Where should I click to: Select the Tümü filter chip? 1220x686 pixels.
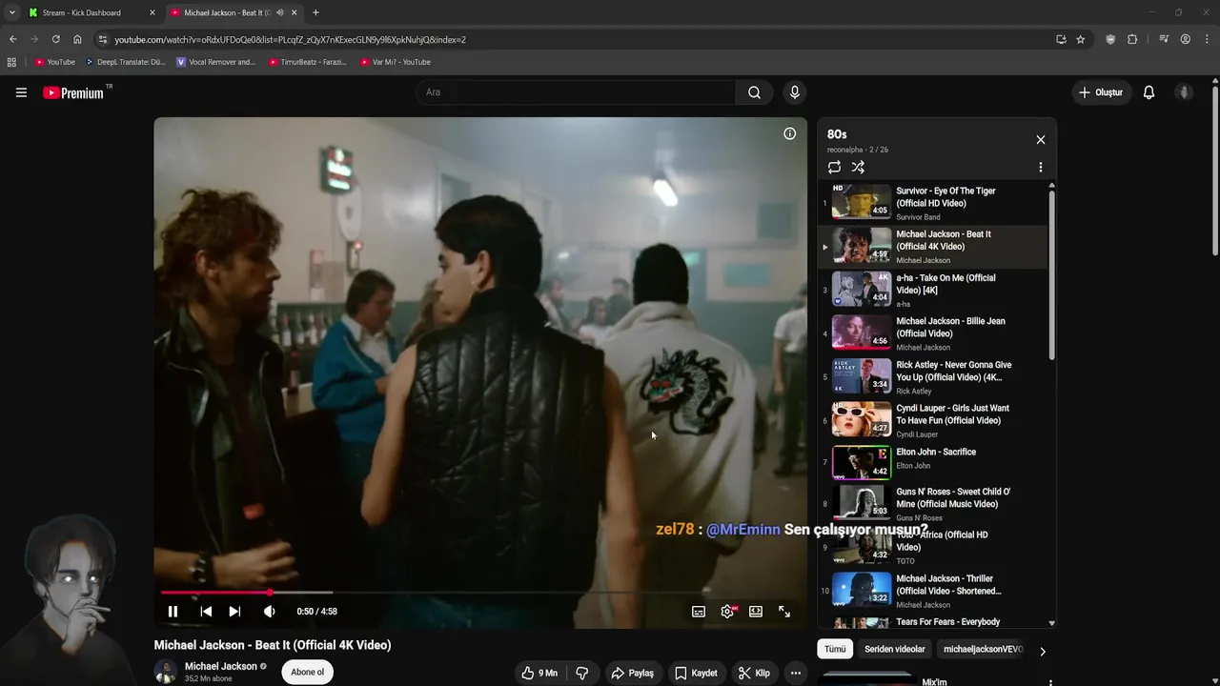tap(835, 649)
